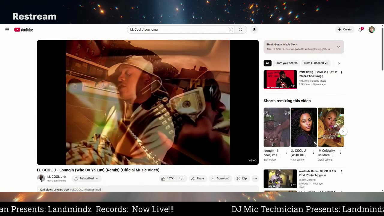The image size is (384, 216).
Task: Click the scrollbar down arrow
Action: click(382, 190)
